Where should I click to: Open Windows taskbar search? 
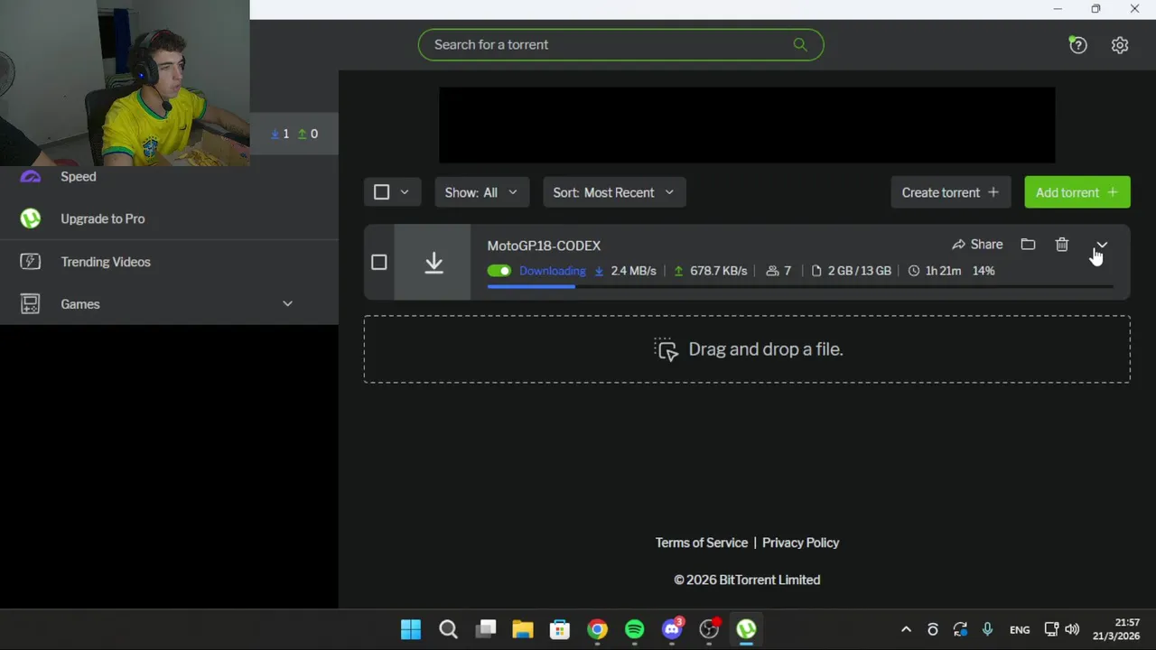(448, 629)
